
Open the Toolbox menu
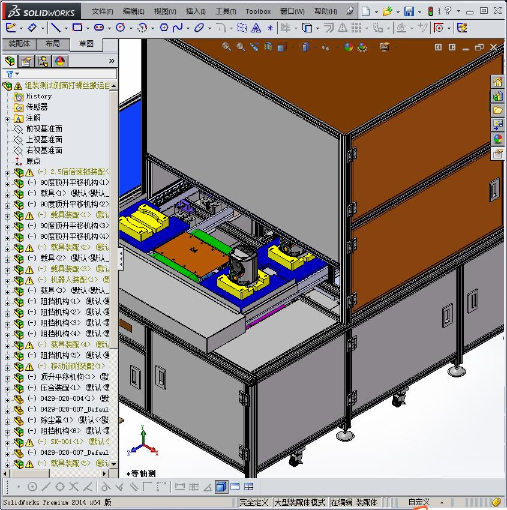[258, 11]
